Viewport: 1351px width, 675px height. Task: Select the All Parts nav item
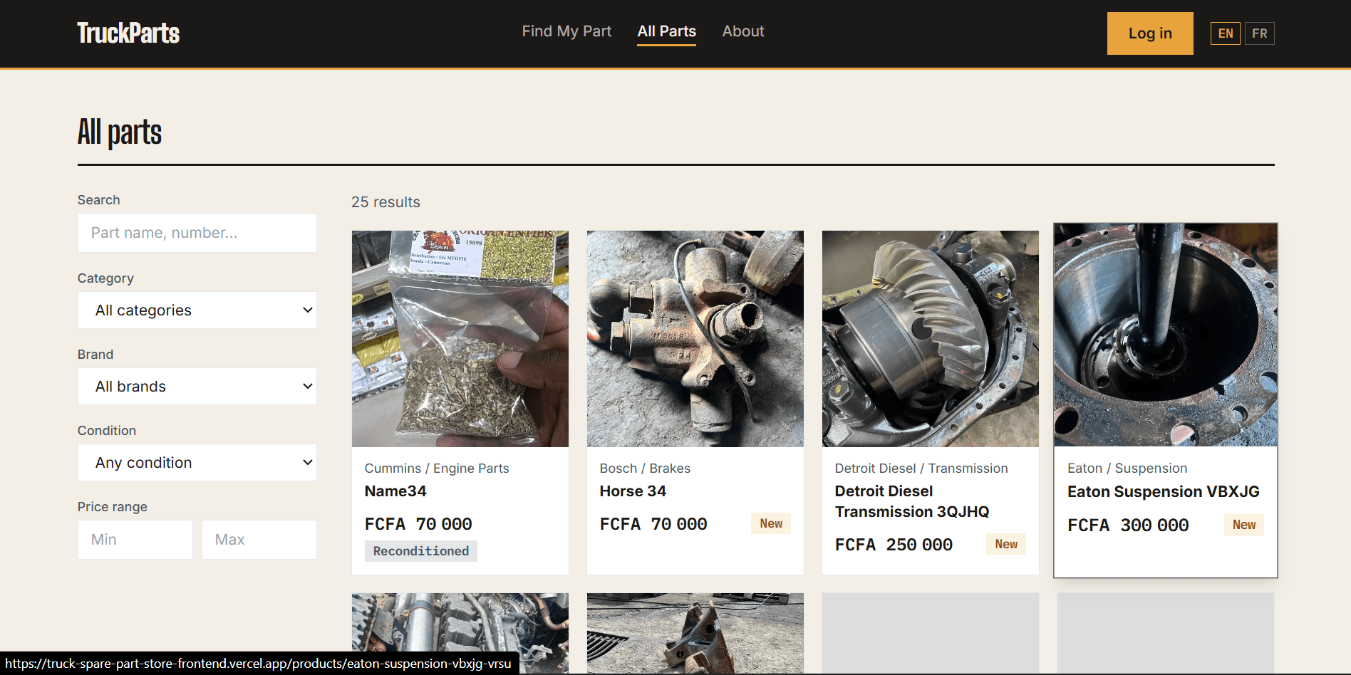tap(666, 31)
